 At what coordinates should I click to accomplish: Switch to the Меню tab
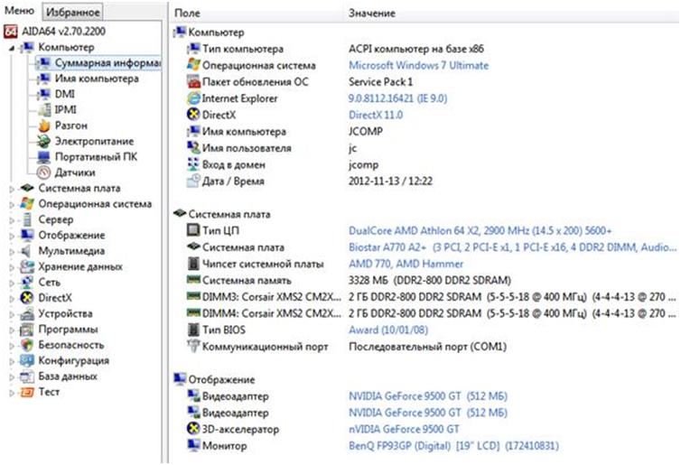pyautogui.click(x=19, y=11)
